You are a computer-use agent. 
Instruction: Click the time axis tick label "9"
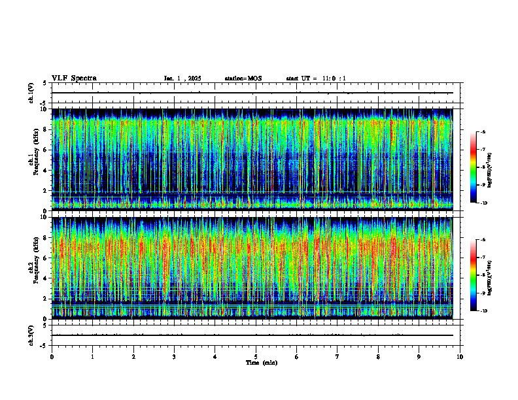(x=419, y=357)
